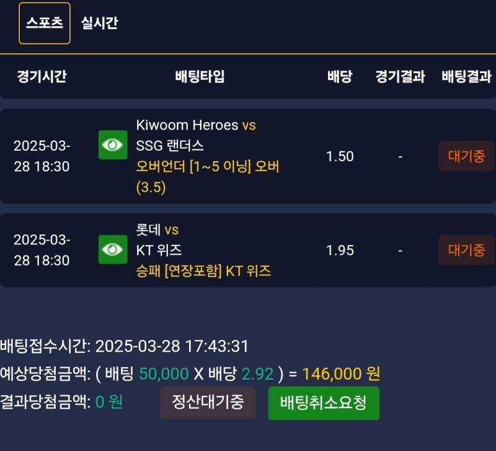Viewport: 496px width, 451px height.
Task: Click the eye icon for Kiwoom Heroes match
Action: [x=113, y=145]
